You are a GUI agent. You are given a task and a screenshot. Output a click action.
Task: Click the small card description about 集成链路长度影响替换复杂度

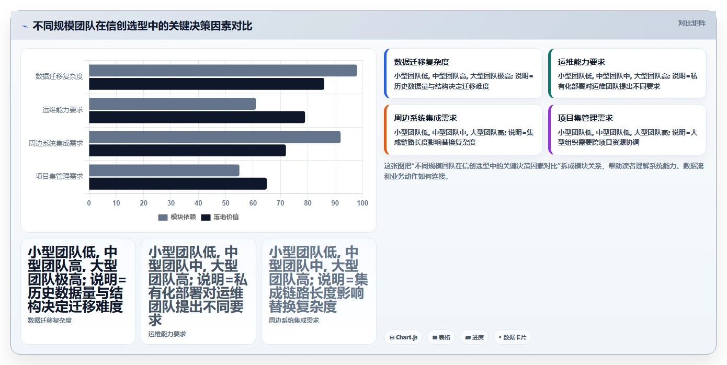point(464,137)
